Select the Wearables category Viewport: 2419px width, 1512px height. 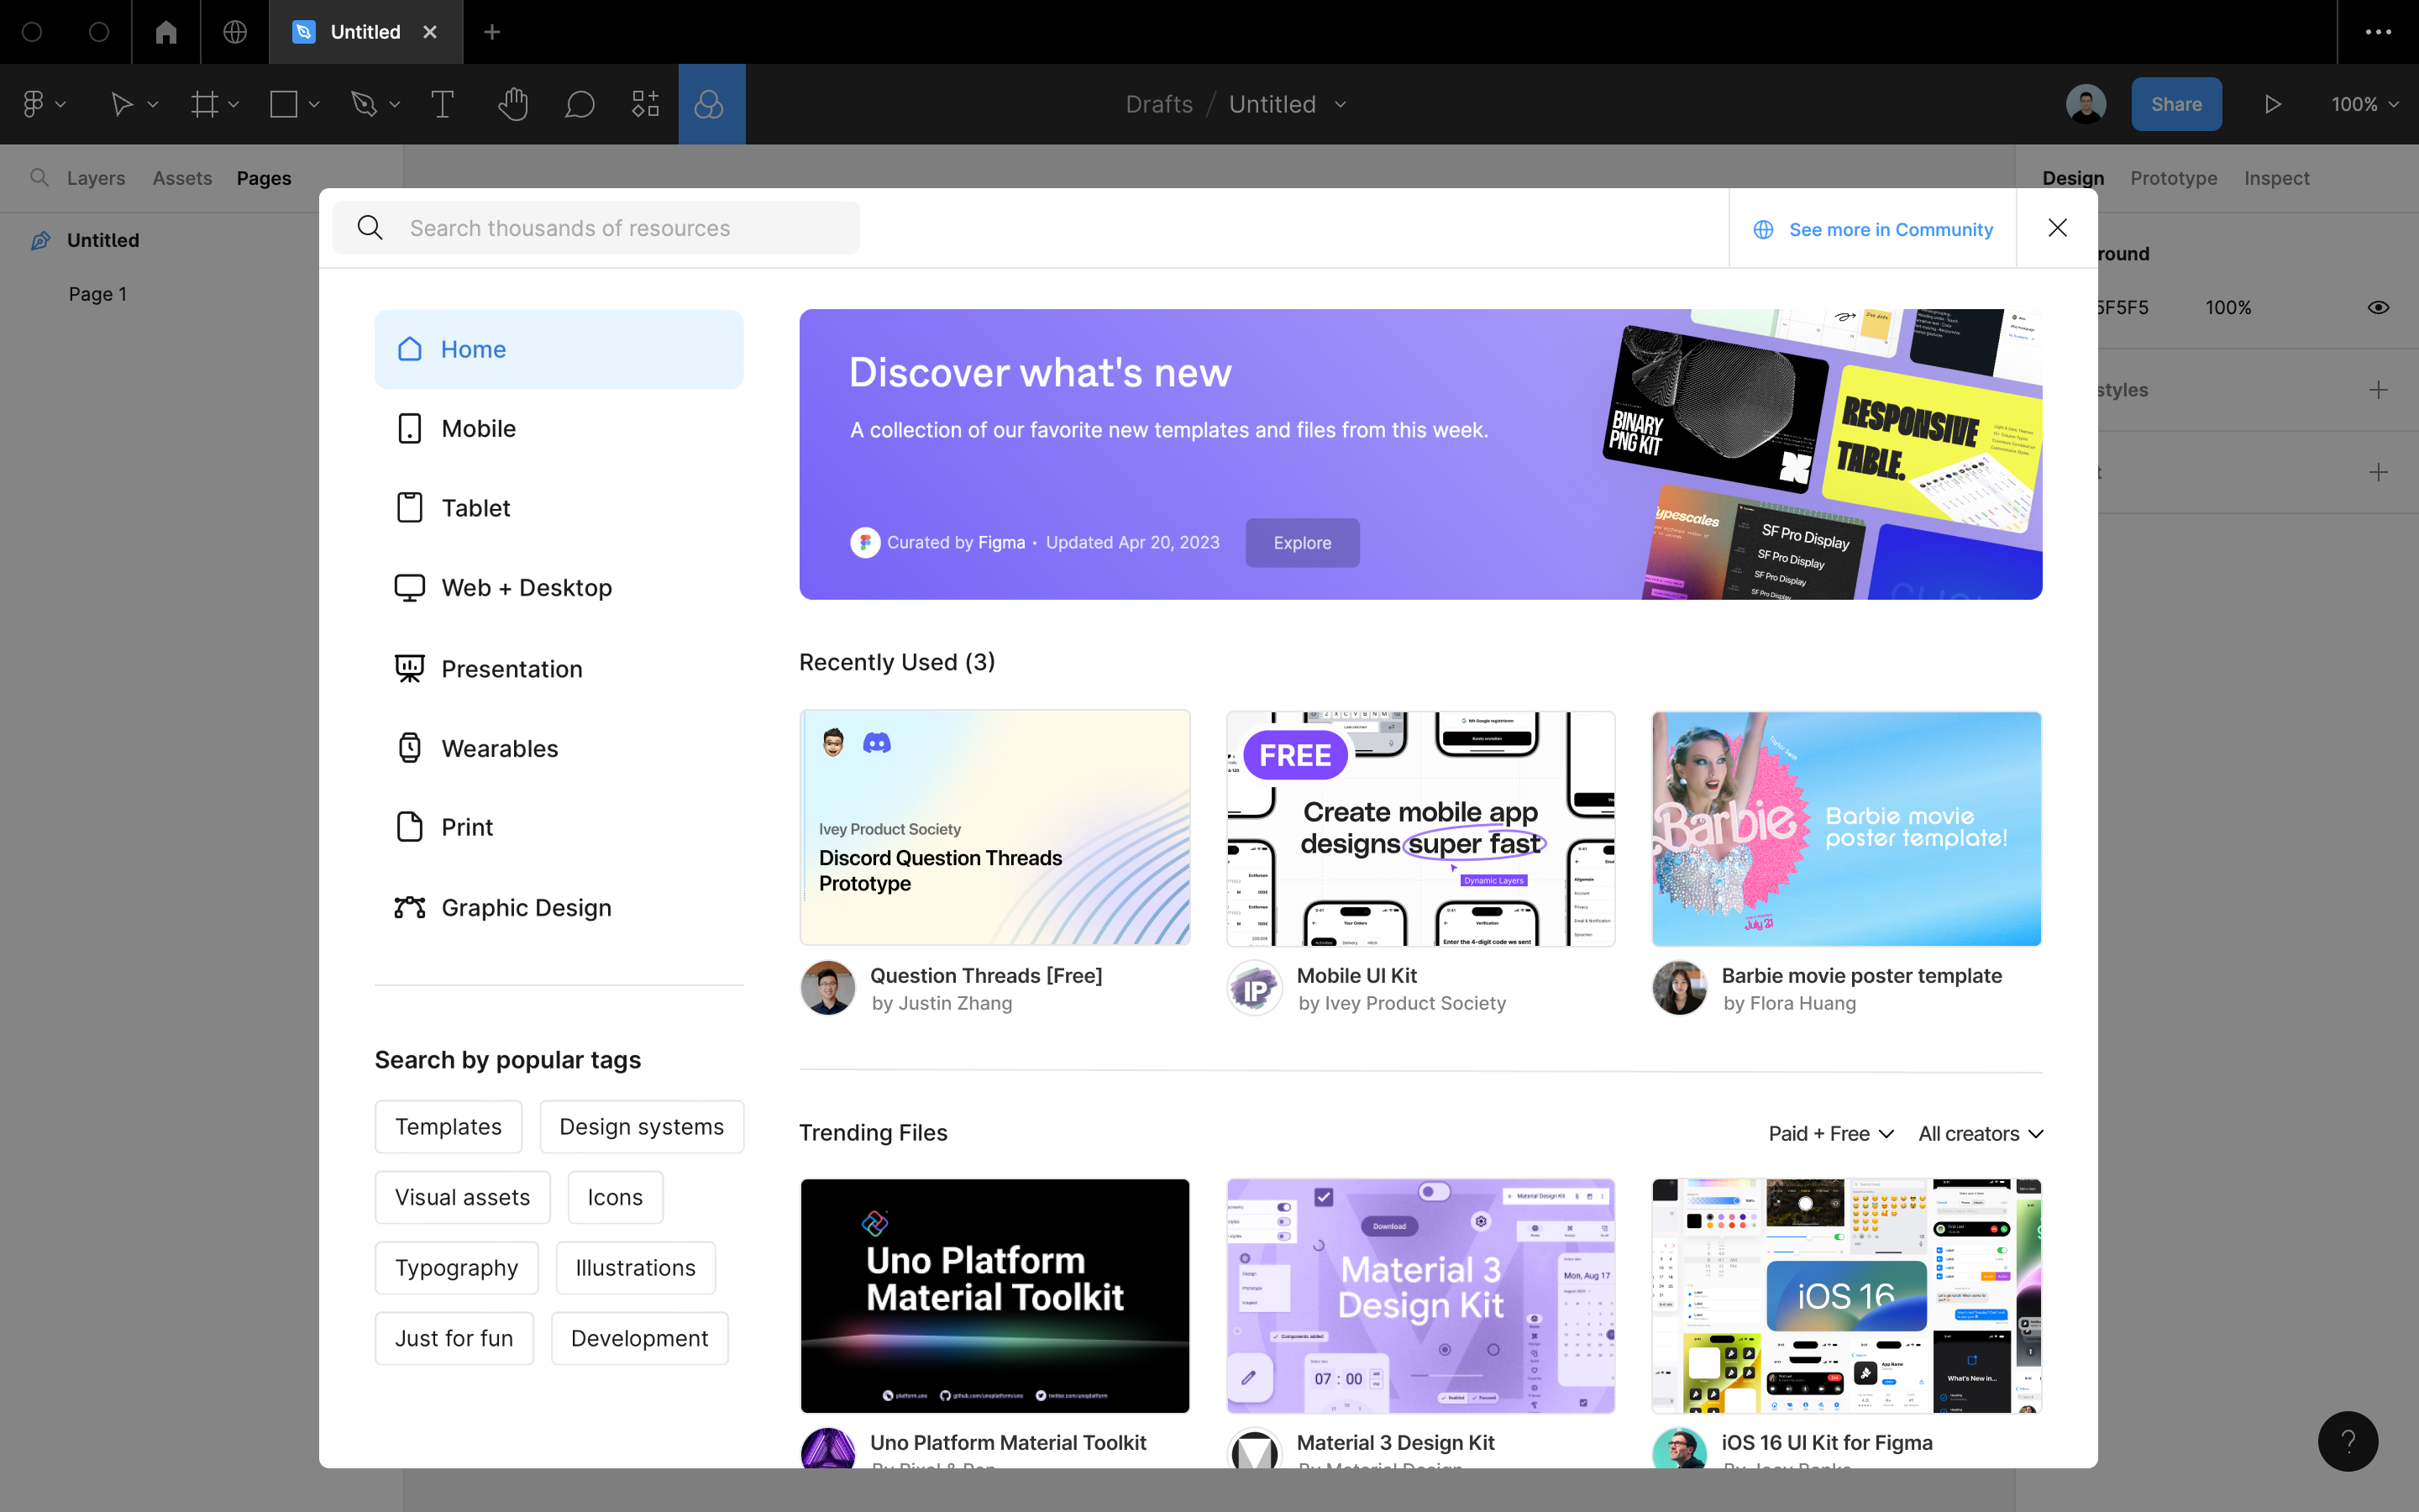tap(559, 748)
